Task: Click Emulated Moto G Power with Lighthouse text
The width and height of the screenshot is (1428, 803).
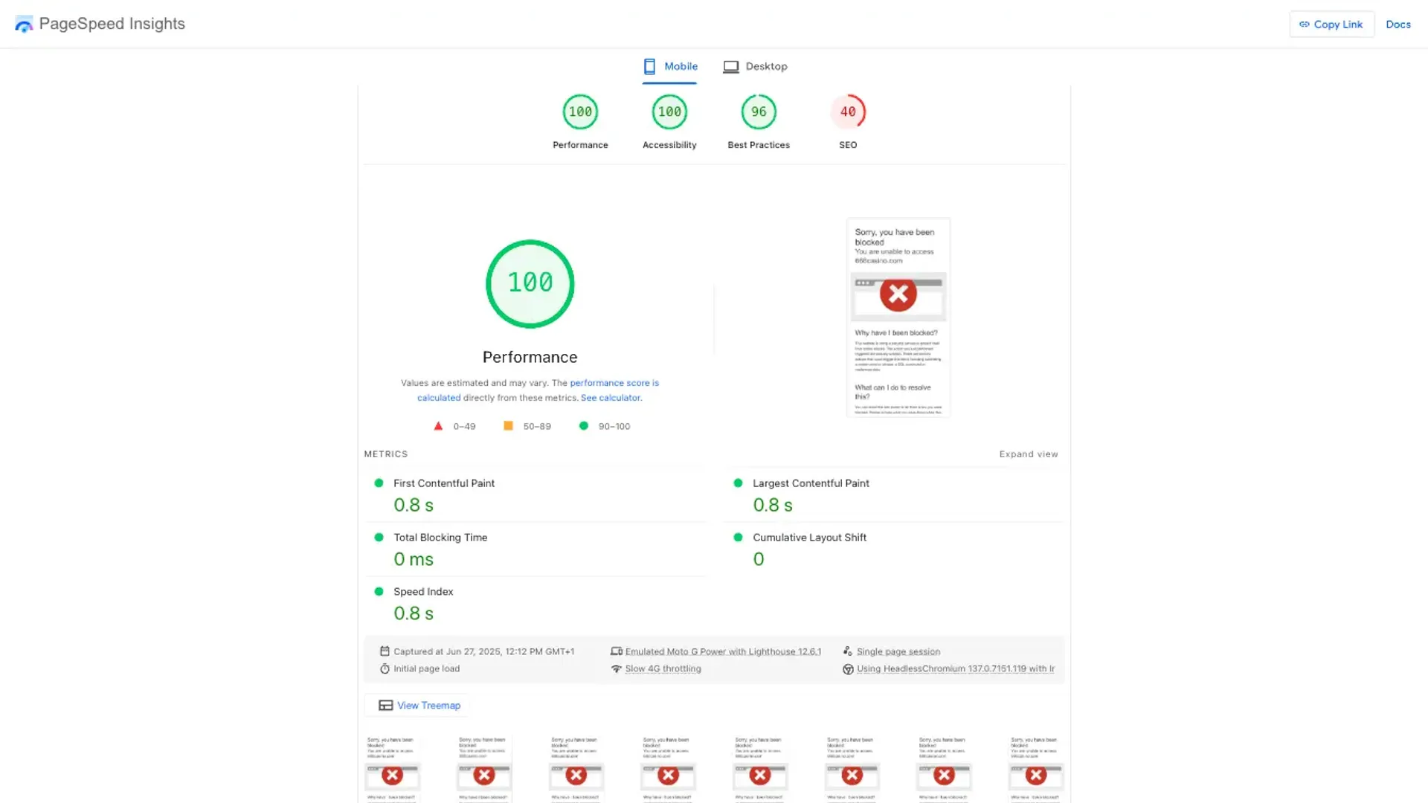Action: (723, 652)
